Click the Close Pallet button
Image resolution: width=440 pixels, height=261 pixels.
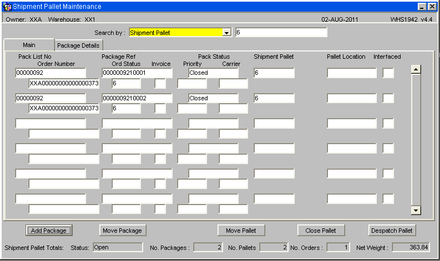coord(321,231)
